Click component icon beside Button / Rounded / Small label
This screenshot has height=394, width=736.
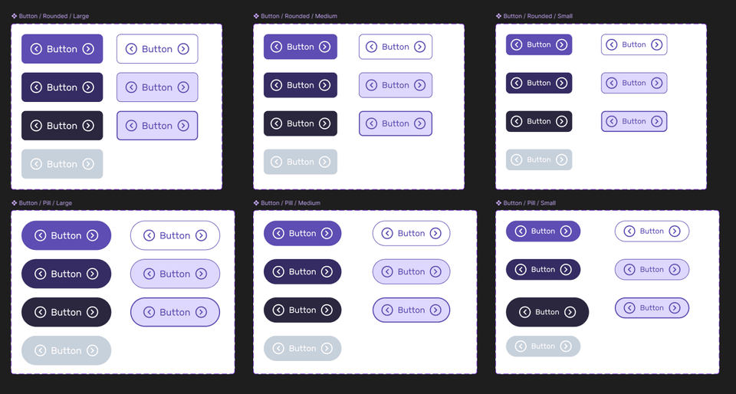(x=498, y=16)
